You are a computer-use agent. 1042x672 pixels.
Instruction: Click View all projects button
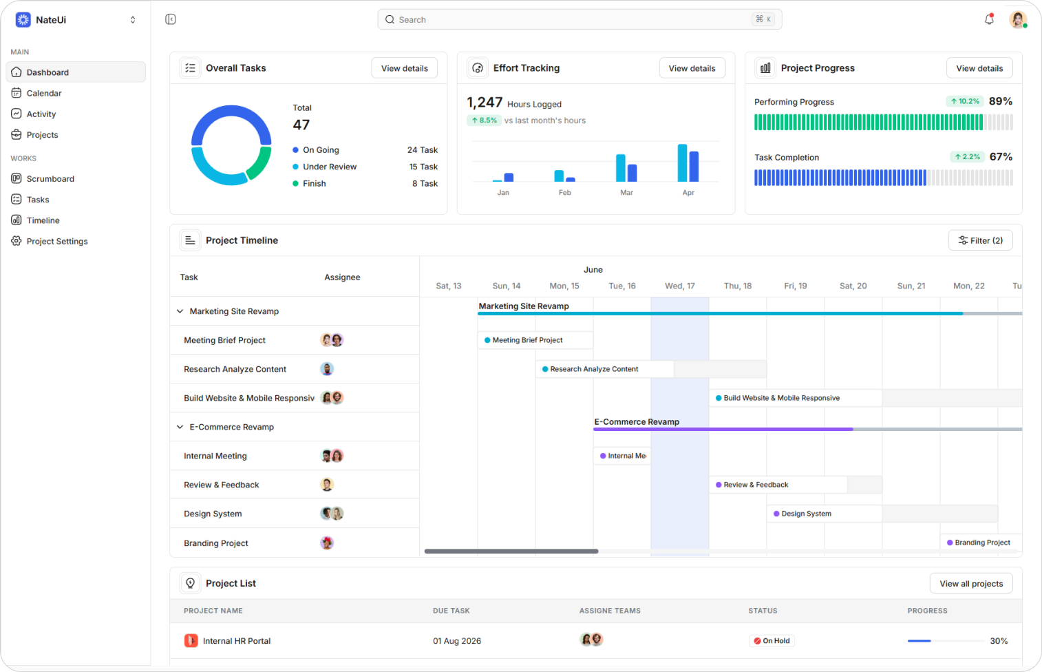[971, 583]
